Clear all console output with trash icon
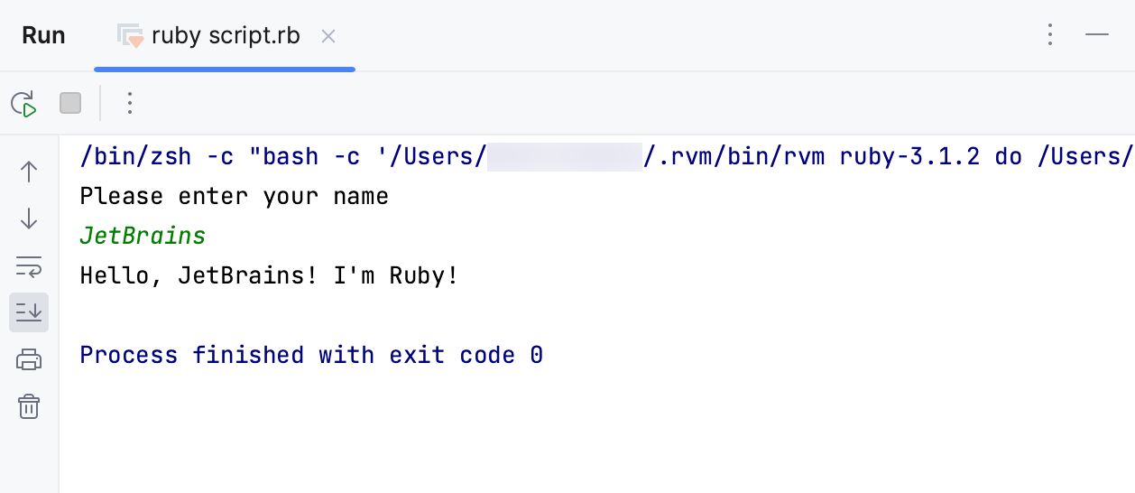 tap(29, 406)
